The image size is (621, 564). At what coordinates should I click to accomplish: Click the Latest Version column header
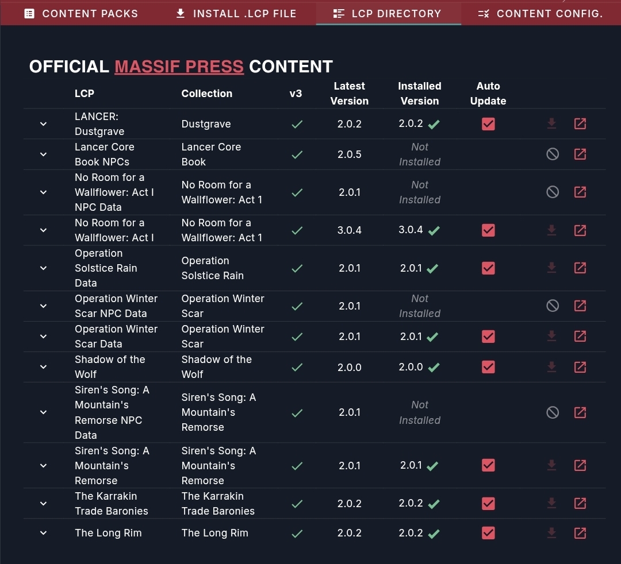point(350,94)
